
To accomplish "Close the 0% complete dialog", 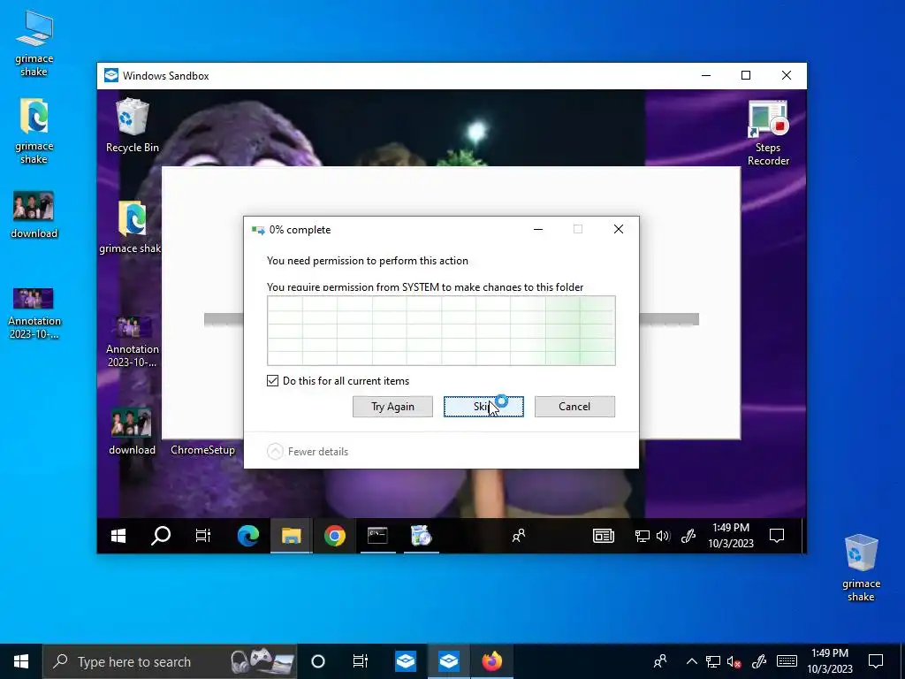I will click(618, 229).
